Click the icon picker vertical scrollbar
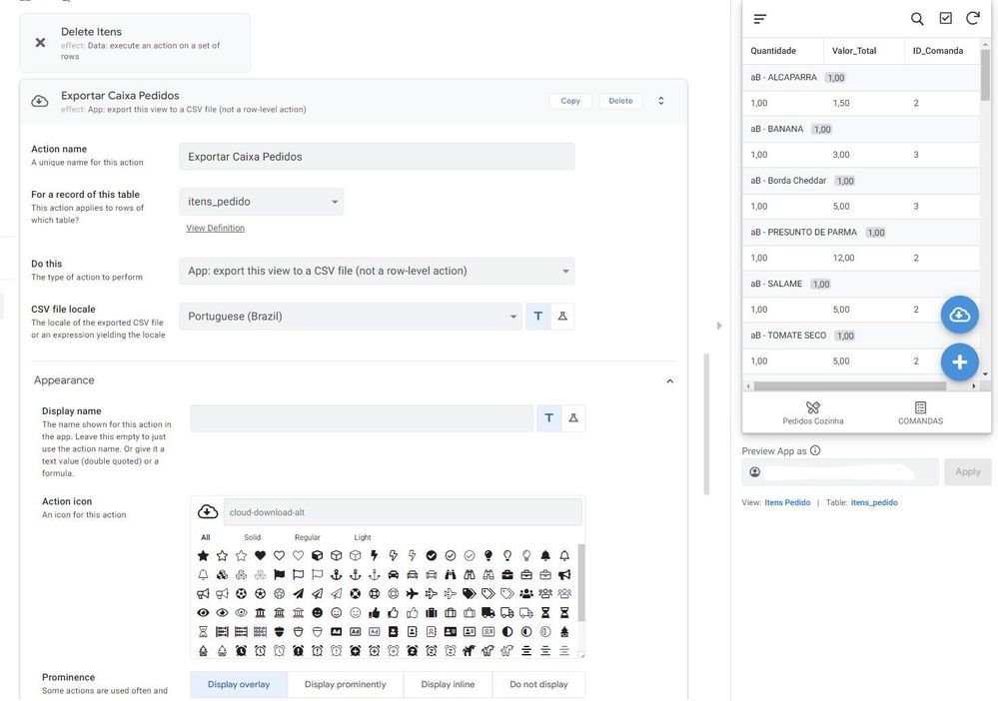 point(581,582)
